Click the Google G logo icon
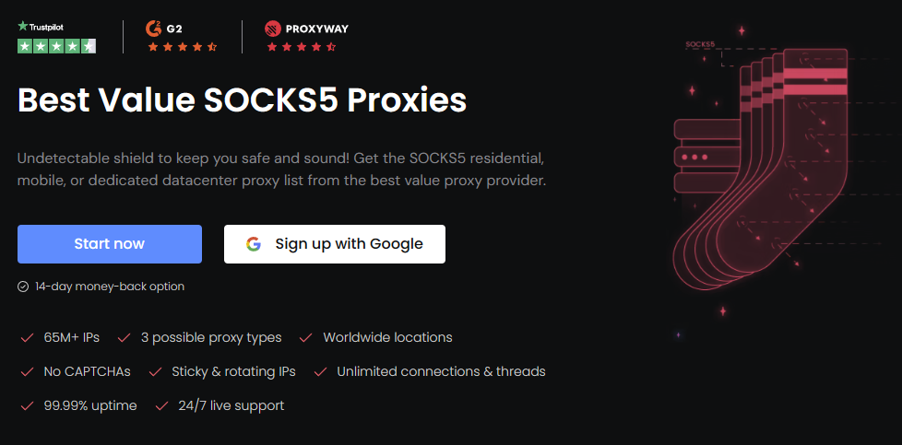This screenshot has width=902, height=445. [x=254, y=244]
